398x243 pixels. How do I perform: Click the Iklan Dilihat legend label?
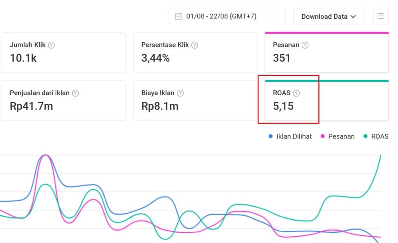point(294,136)
